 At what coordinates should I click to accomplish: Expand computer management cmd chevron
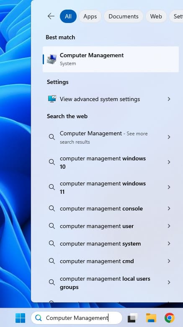coord(169,261)
